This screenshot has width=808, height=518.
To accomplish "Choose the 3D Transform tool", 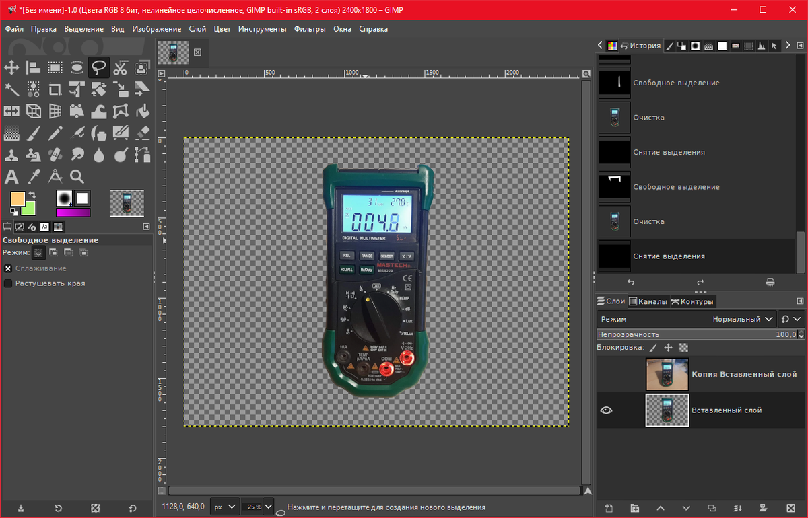I will click(x=33, y=111).
